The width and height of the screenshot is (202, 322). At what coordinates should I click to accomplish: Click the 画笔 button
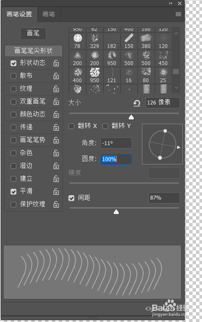33,33
